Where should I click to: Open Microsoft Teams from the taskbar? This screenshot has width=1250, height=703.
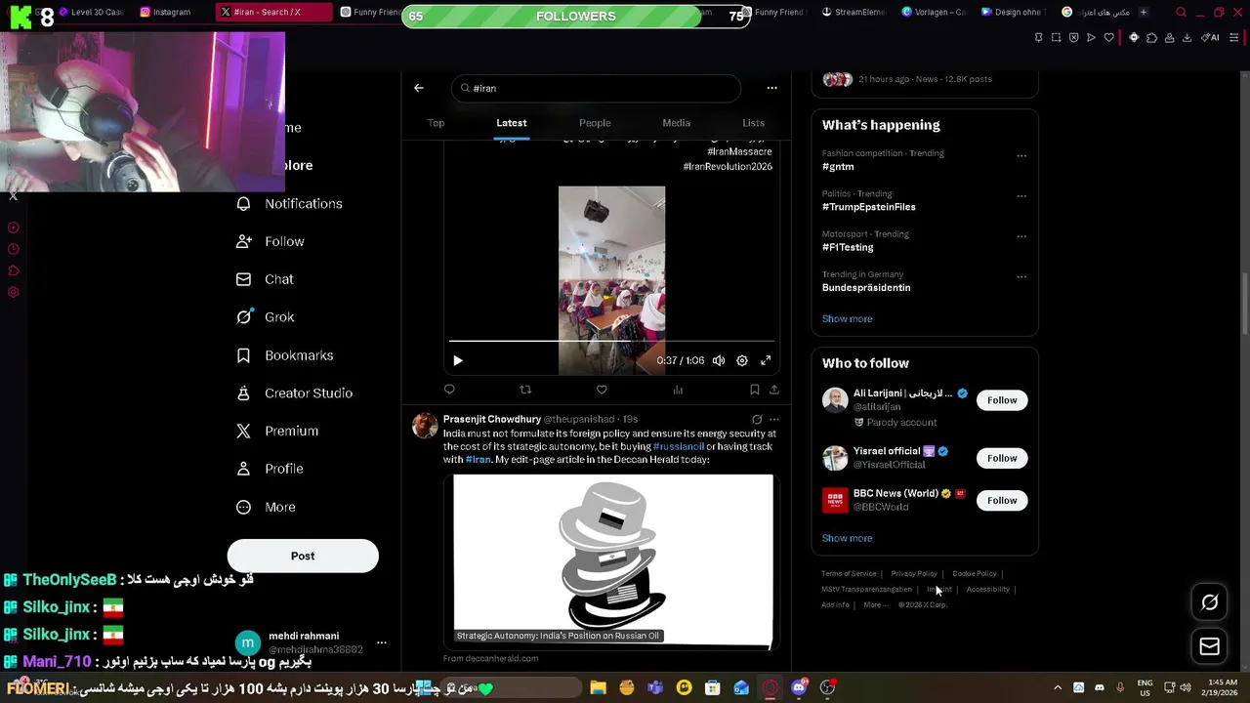[x=655, y=687]
